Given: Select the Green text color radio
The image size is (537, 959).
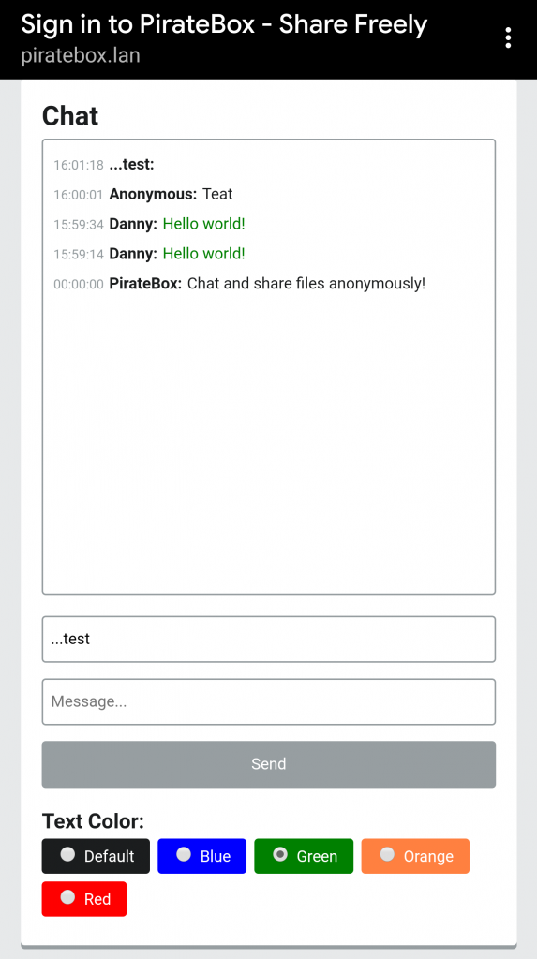Looking at the screenshot, I should (280, 854).
